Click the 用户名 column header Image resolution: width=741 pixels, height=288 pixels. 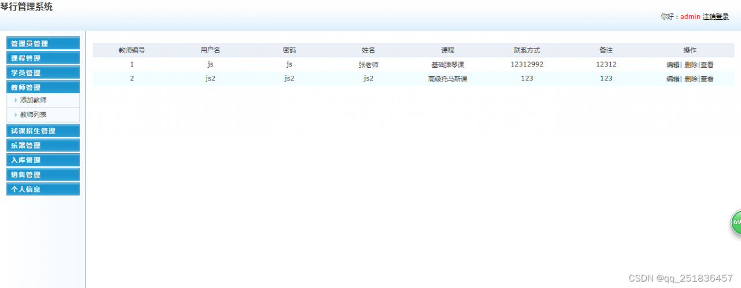pyautogui.click(x=210, y=50)
